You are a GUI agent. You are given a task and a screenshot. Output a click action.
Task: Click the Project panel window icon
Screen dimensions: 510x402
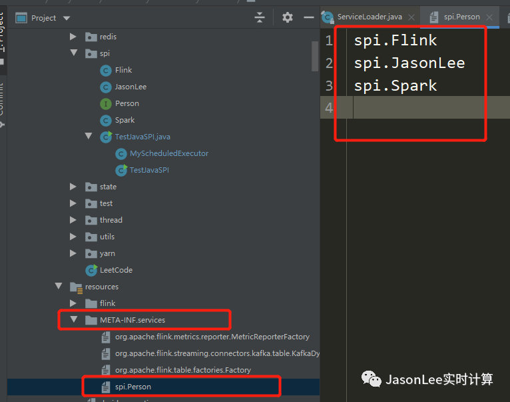click(21, 18)
